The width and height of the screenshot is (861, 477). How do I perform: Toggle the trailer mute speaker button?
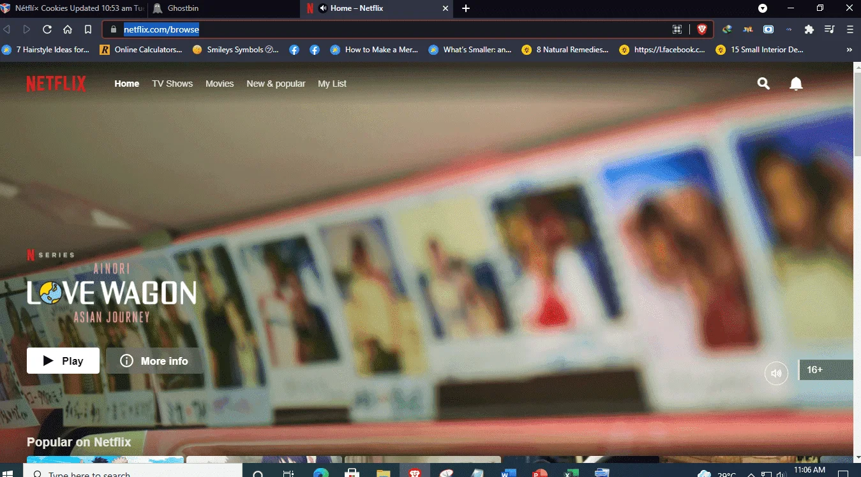coord(776,373)
